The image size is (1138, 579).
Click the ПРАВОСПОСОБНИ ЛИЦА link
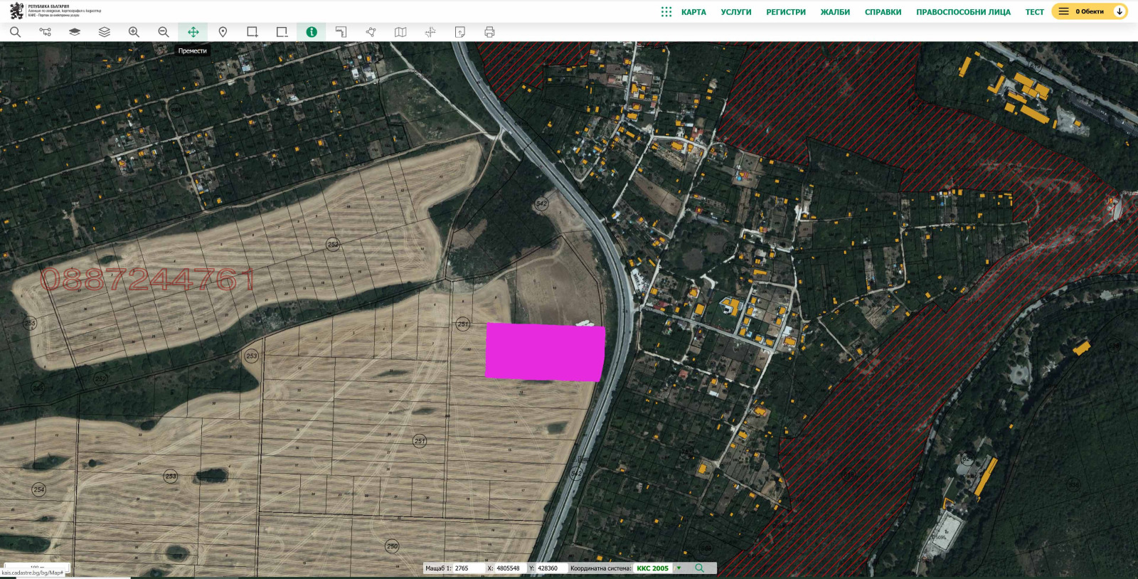[963, 12]
